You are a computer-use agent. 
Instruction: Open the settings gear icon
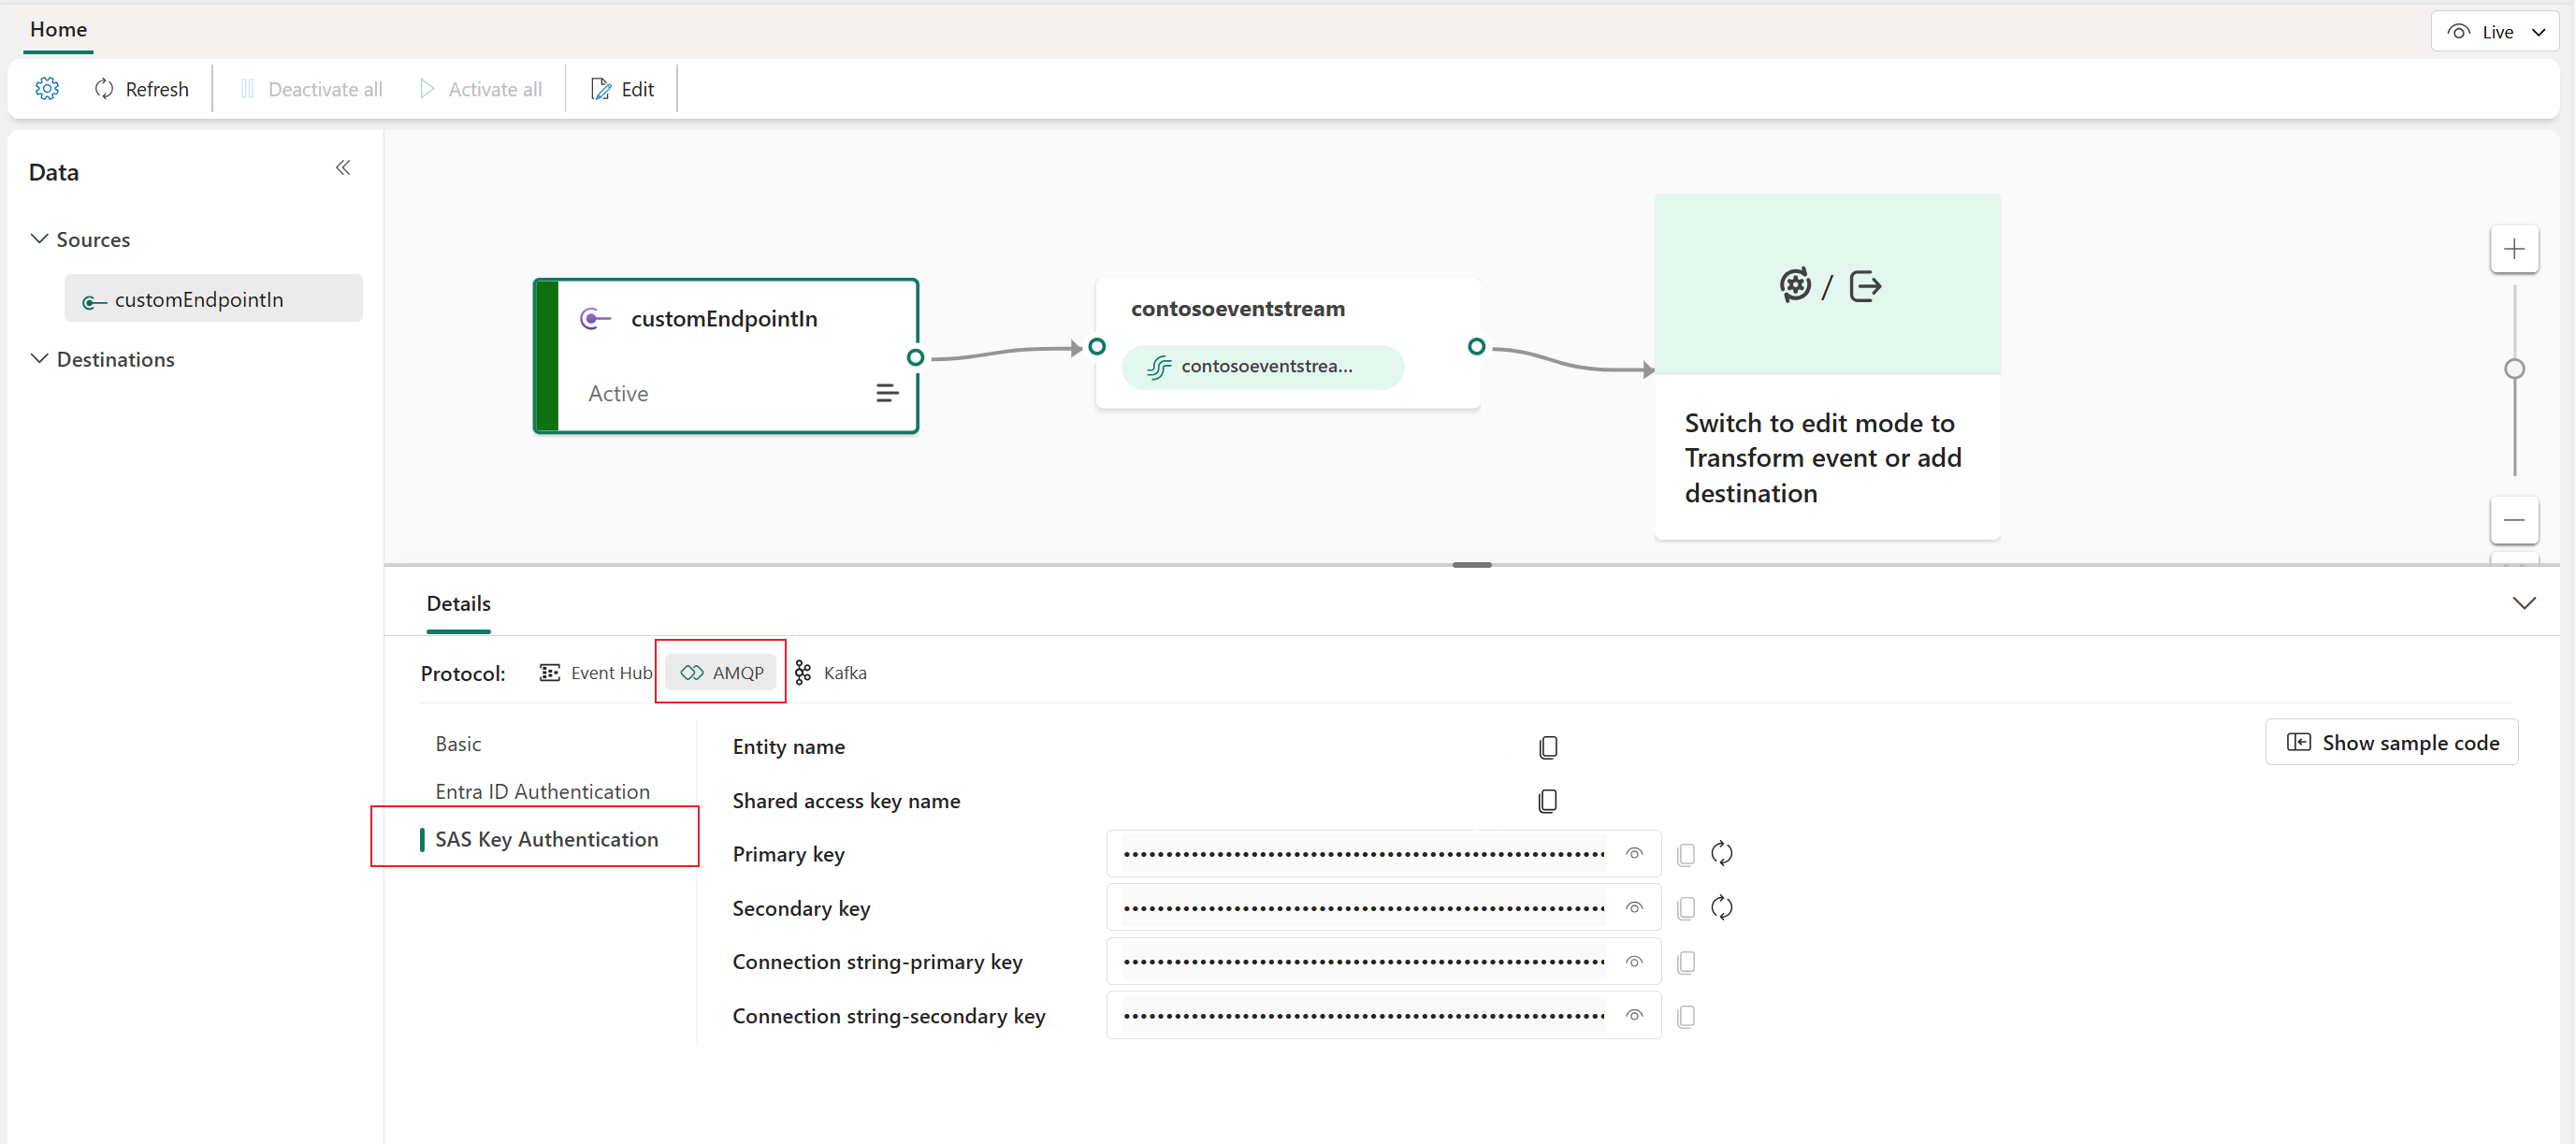[46, 88]
